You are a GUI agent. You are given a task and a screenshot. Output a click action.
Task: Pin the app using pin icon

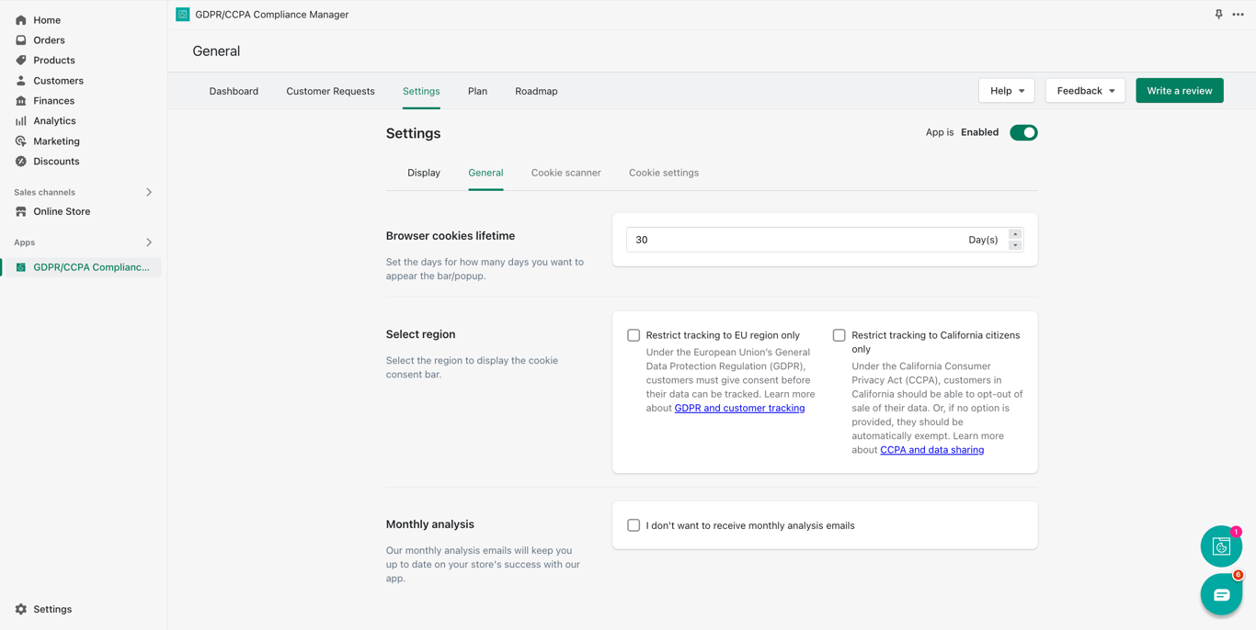pyautogui.click(x=1218, y=15)
